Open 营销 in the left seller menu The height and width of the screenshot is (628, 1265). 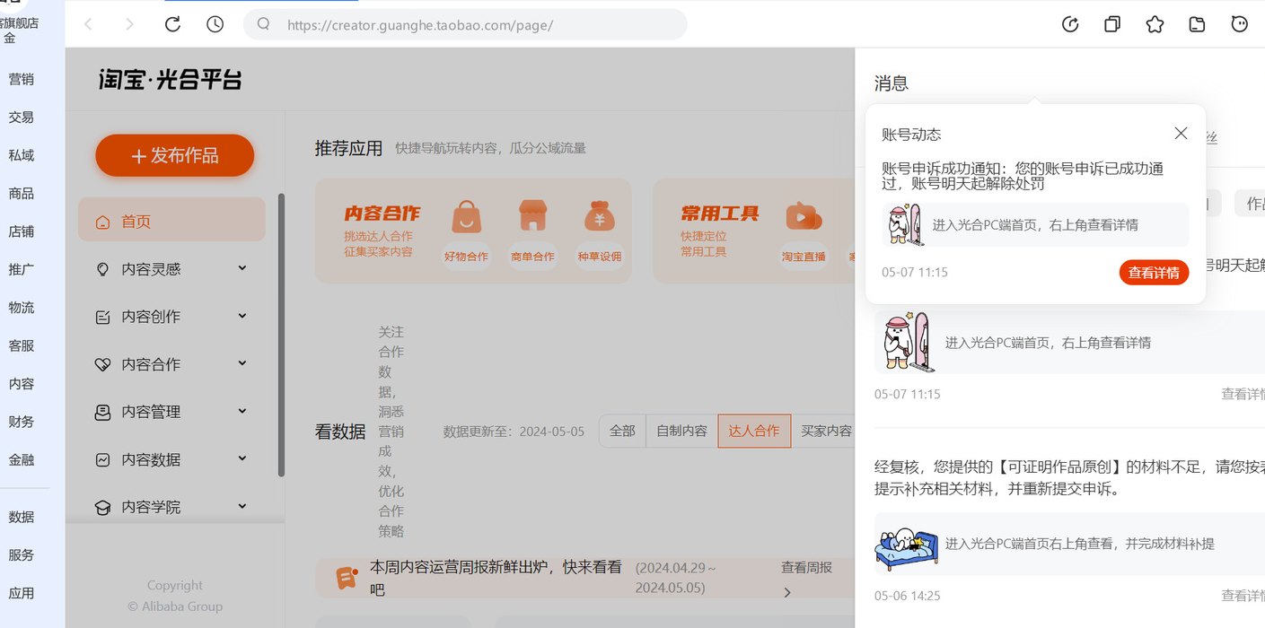22,79
